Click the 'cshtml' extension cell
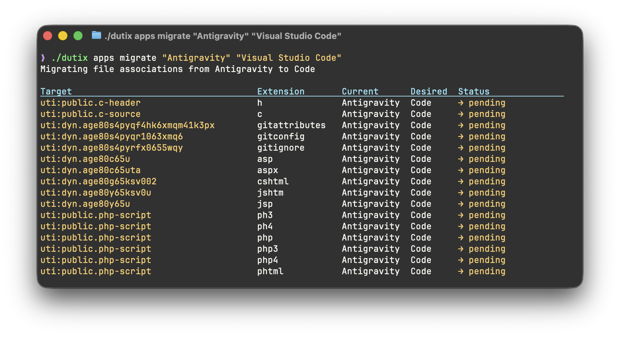 coord(273,181)
